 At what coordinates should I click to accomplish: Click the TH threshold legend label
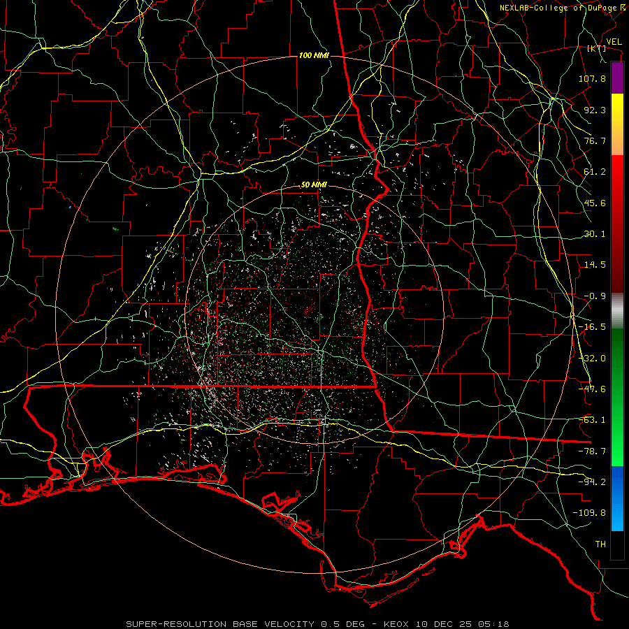point(600,544)
